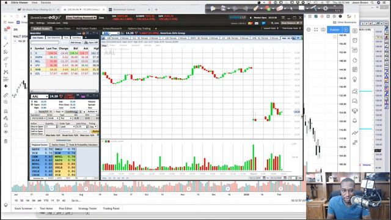
Task: Click the annotation toolbar shapes color tool
Action: tap(268, 8)
